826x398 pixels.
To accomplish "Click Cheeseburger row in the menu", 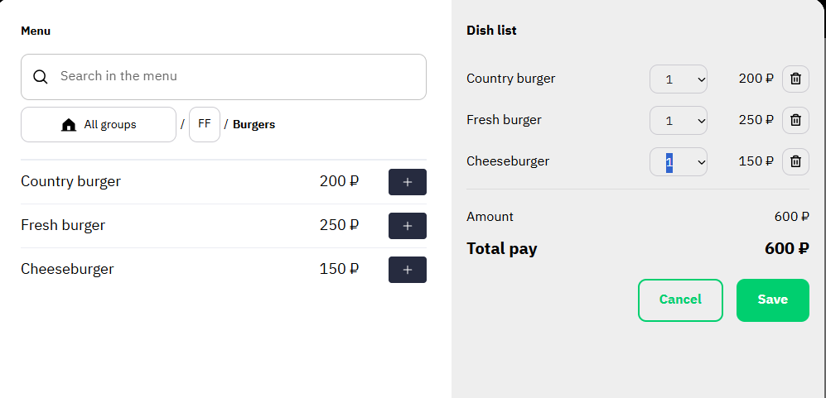I will click(x=224, y=270).
